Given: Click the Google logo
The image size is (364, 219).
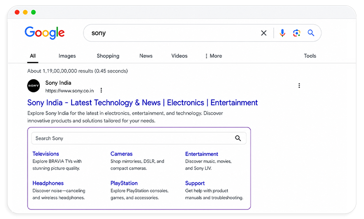Looking at the screenshot, I should coord(45,33).
